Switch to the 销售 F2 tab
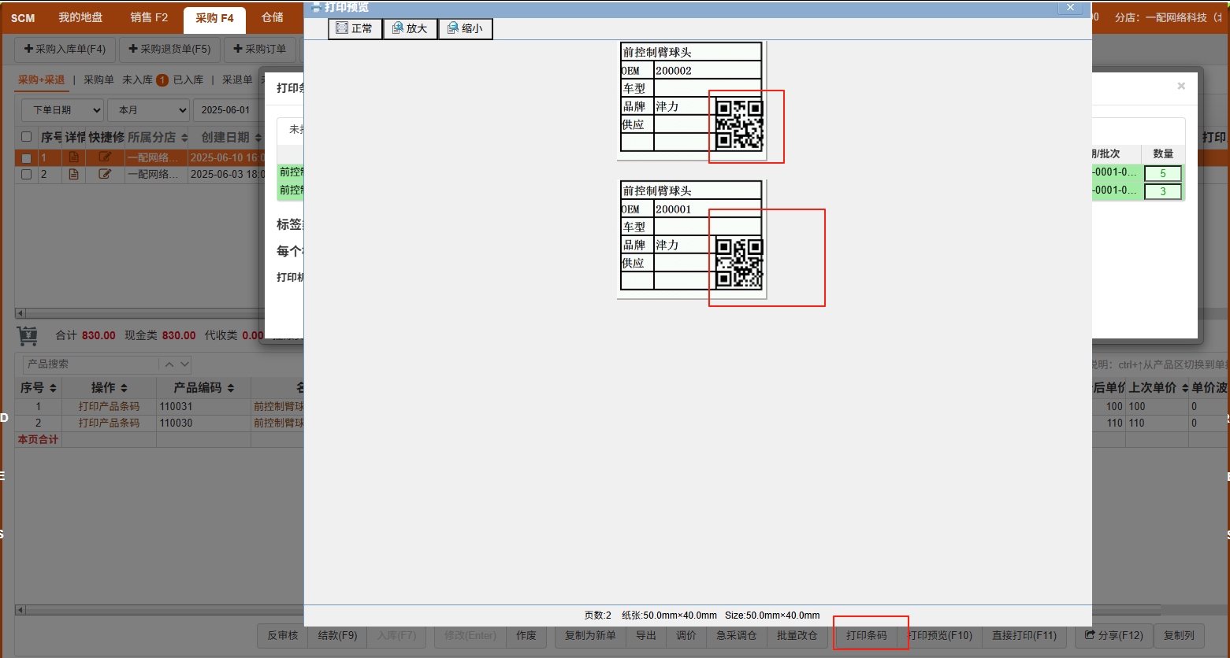 [x=149, y=17]
